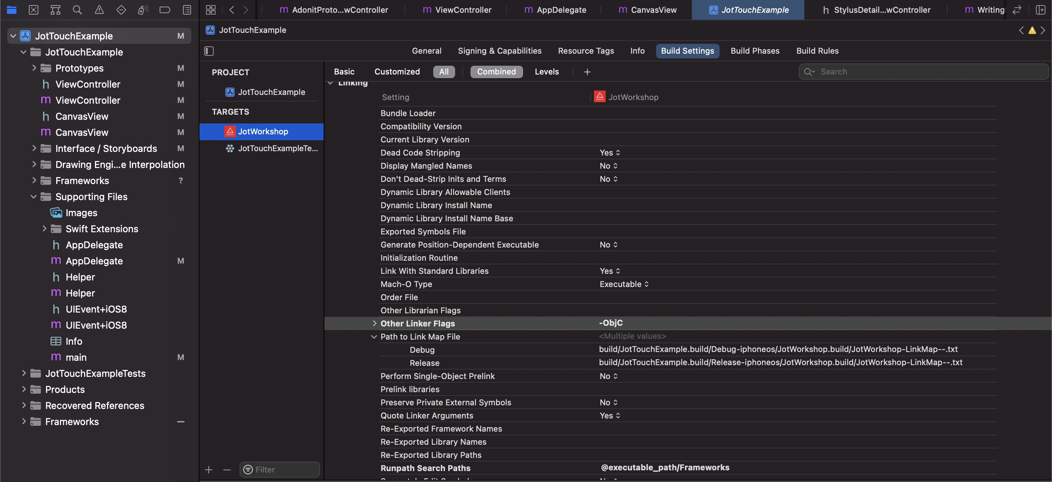Viewport: 1052px width, 482px height.
Task: Open the Source Control navigator
Action: (x=34, y=10)
